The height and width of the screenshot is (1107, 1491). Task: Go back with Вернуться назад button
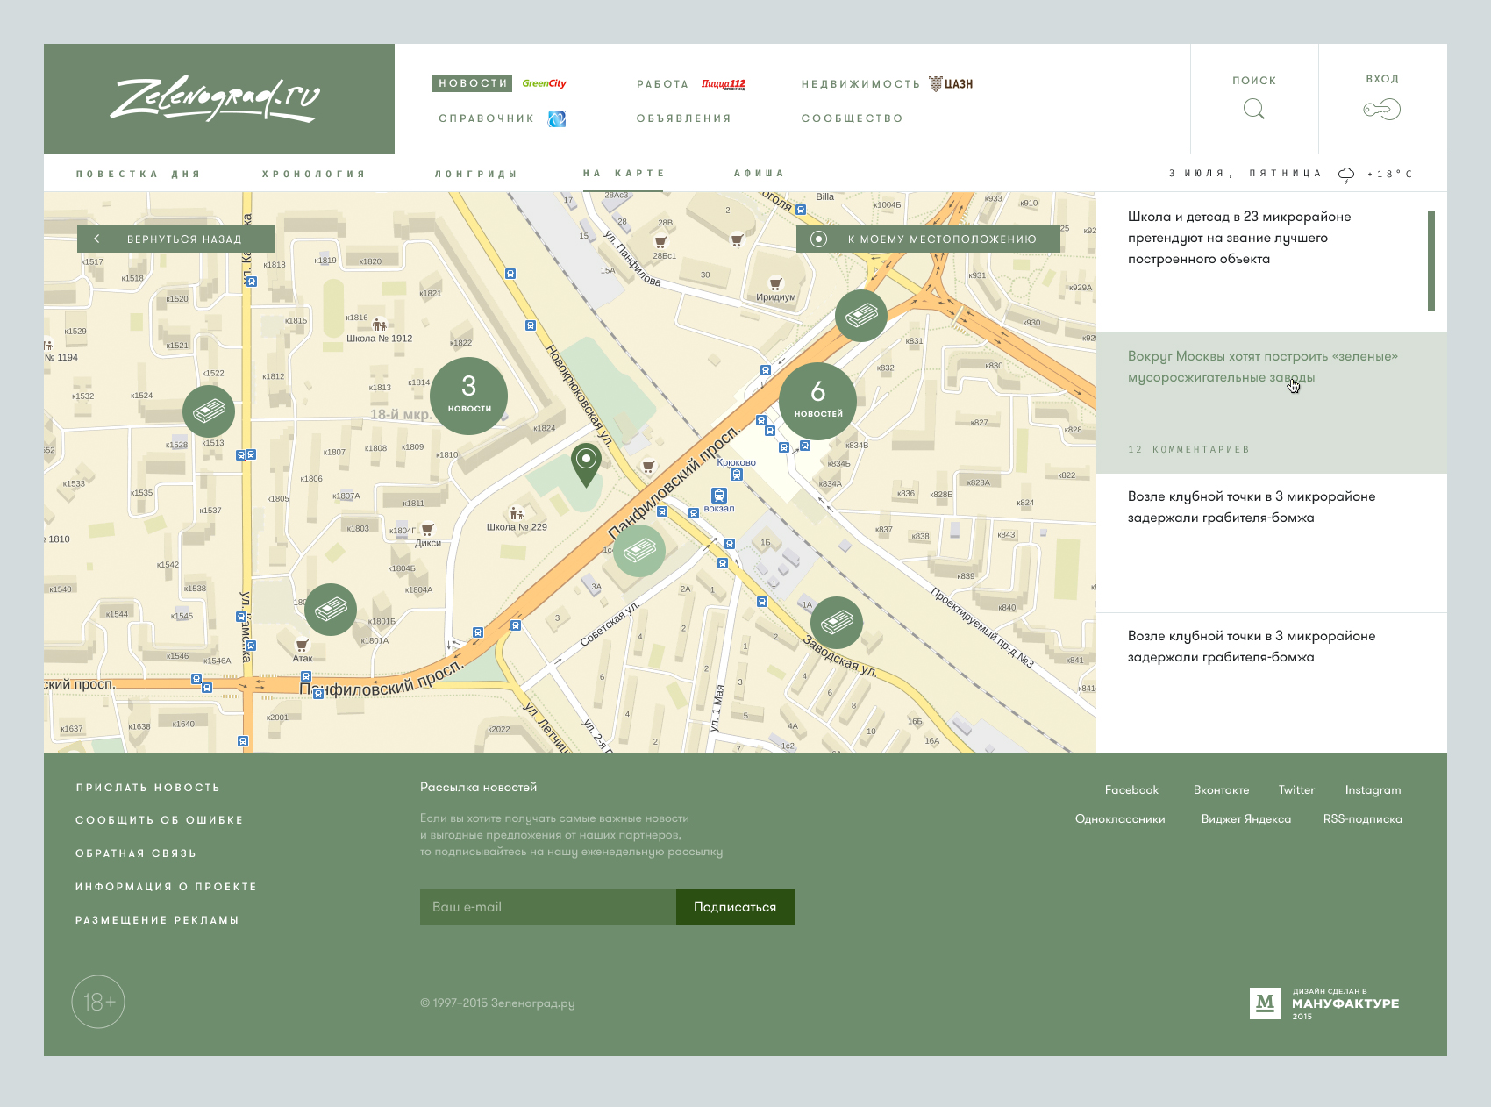(176, 239)
